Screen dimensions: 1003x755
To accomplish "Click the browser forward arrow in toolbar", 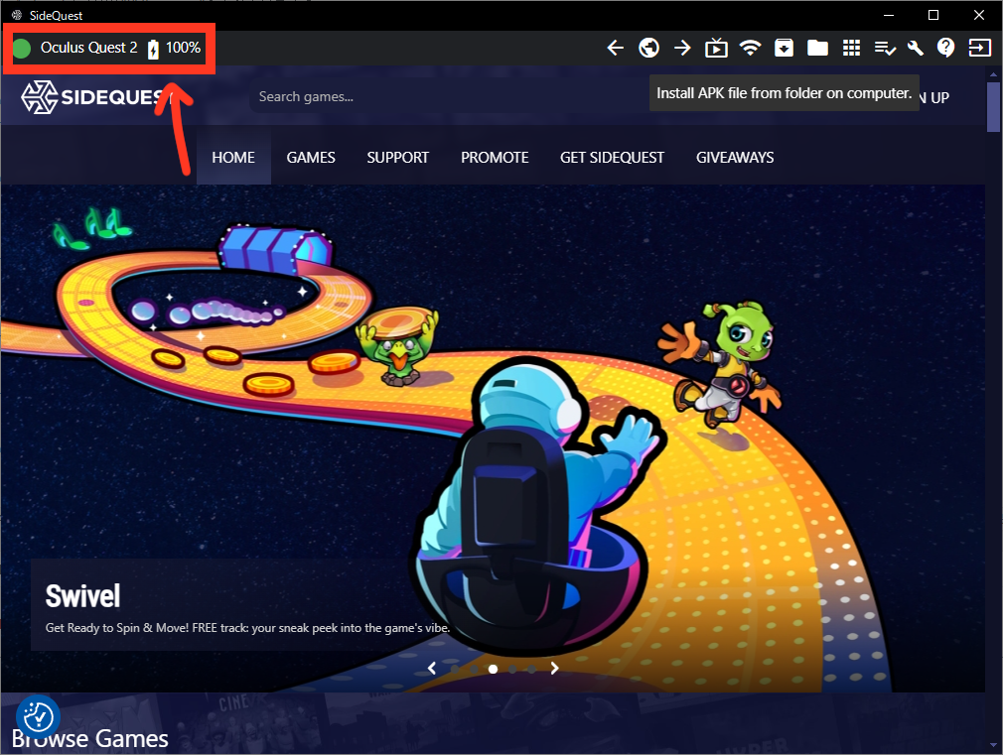I will 682,48.
